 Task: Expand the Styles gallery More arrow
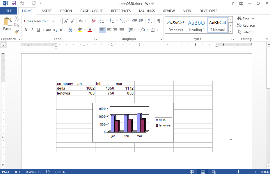(230, 31)
